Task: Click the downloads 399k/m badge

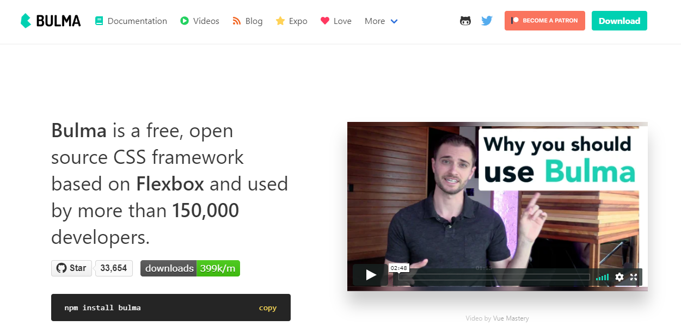Action: point(190,268)
